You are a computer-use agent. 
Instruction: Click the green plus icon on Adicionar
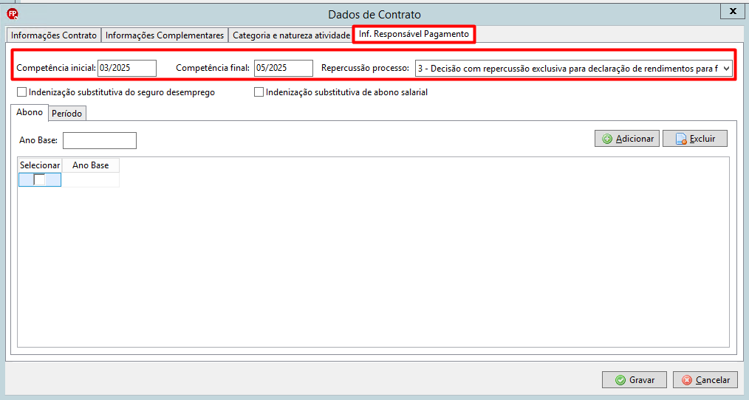pyautogui.click(x=607, y=139)
